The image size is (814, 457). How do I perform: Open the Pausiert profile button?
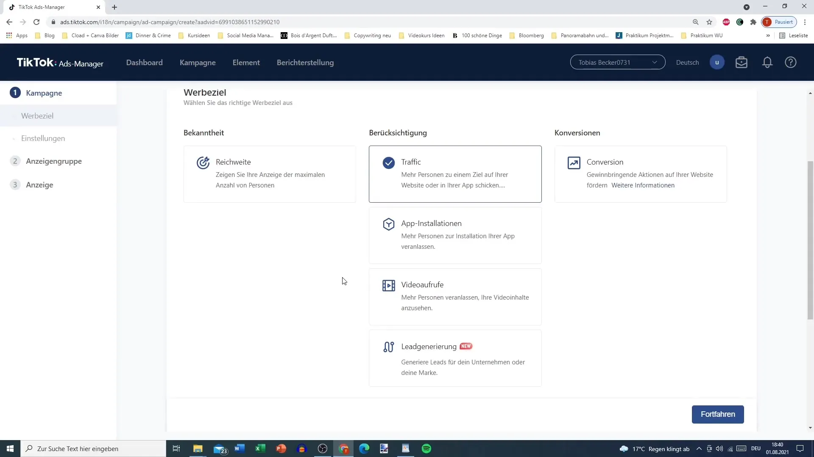[x=779, y=22]
